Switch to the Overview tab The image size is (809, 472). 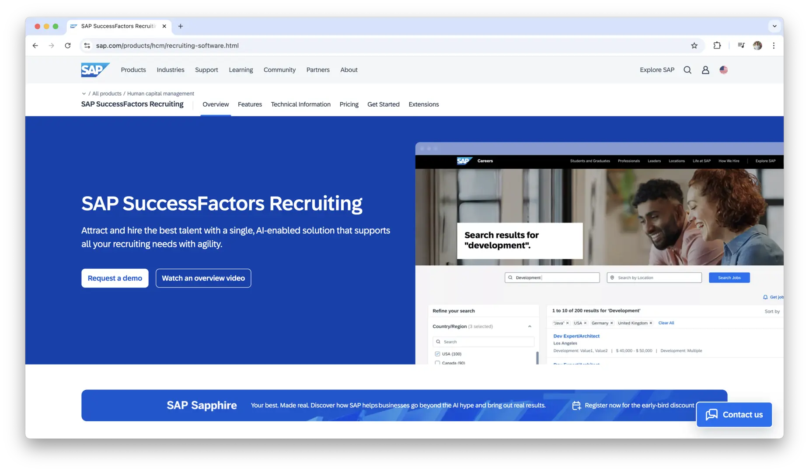(x=216, y=104)
